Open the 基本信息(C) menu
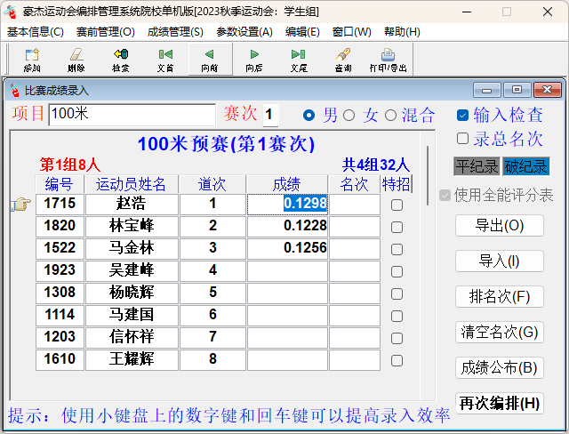Viewport: 569px width, 434px height. point(36,32)
